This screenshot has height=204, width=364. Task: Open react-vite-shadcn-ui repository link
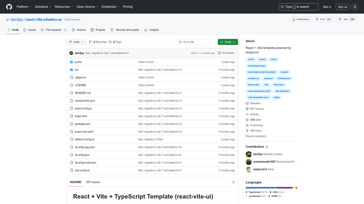coord(44,19)
